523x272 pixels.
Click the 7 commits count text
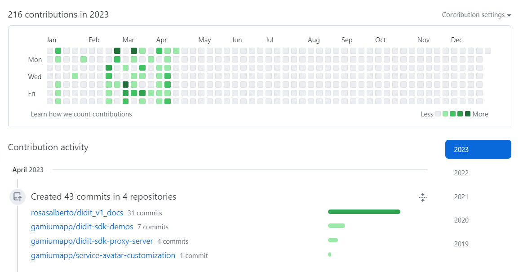click(x=153, y=227)
